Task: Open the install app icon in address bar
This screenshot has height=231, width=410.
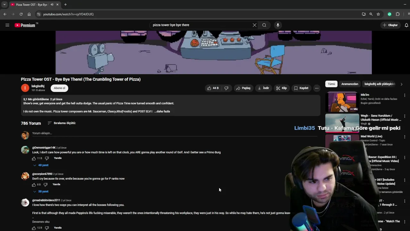Action: pos(364,14)
